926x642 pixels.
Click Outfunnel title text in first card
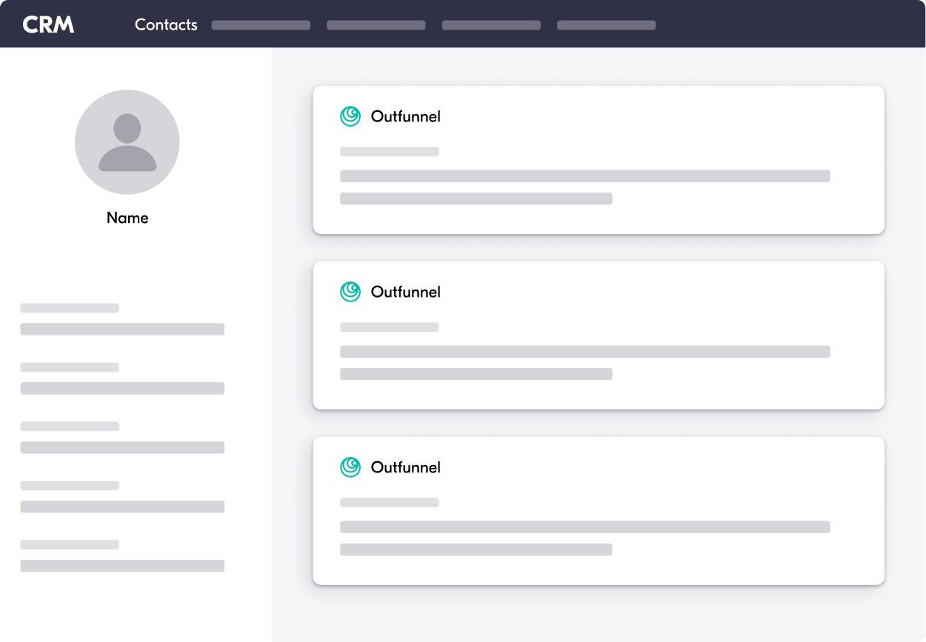pos(406,116)
